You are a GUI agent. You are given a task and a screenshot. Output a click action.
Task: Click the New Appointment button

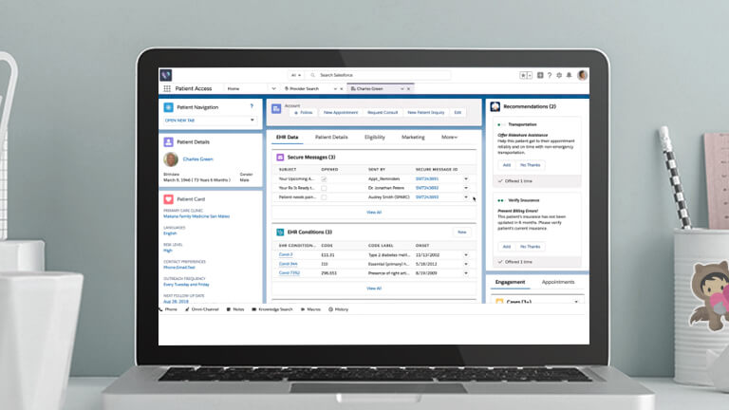[x=339, y=112]
